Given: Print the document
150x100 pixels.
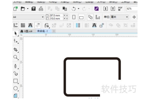Looking at the screenshot, I should pos(41,9).
